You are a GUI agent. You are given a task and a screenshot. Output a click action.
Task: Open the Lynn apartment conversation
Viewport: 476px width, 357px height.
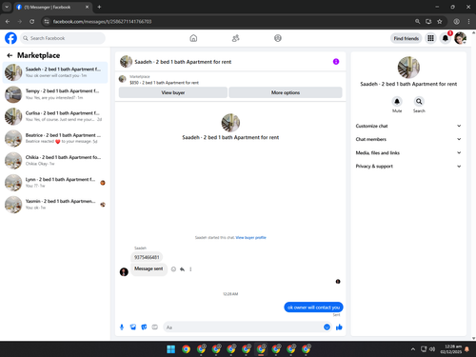point(55,183)
